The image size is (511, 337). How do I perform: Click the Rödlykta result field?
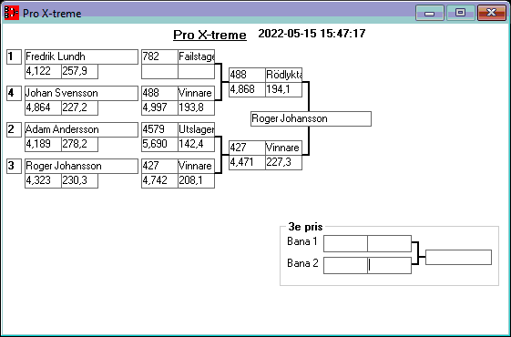point(283,75)
